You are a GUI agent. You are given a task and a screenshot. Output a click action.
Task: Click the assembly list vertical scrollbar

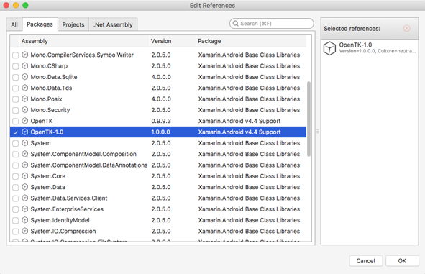(x=309, y=119)
